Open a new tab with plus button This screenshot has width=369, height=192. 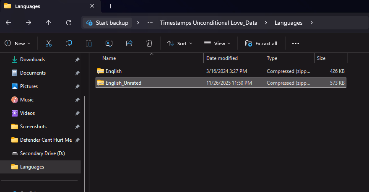point(111,6)
